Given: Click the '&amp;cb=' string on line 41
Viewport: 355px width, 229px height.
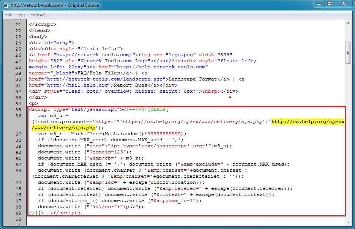Looking at the screenshot, I should [102, 158].
